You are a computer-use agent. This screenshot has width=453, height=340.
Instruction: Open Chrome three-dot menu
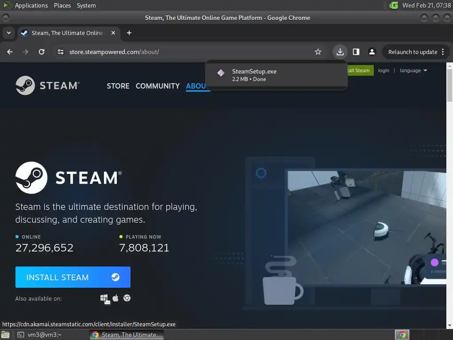point(443,52)
